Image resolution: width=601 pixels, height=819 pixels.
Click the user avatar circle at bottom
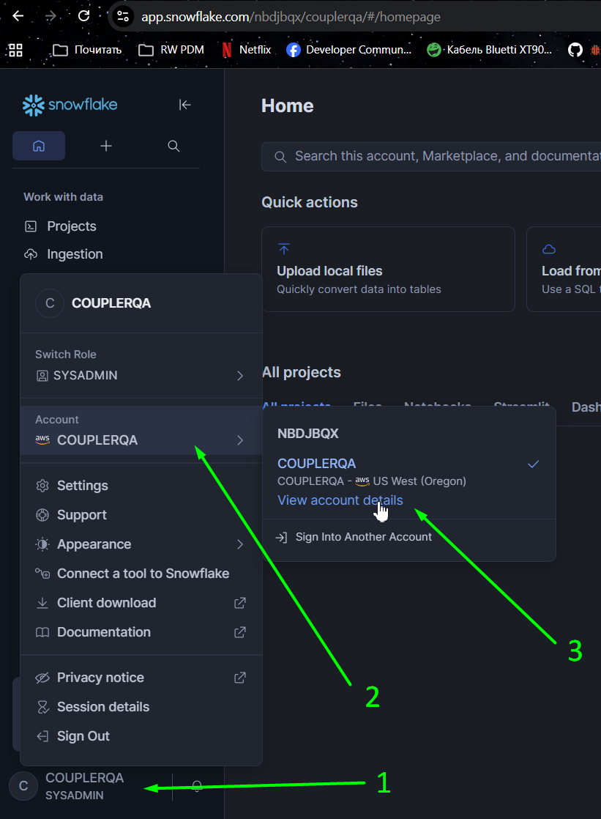pos(23,785)
